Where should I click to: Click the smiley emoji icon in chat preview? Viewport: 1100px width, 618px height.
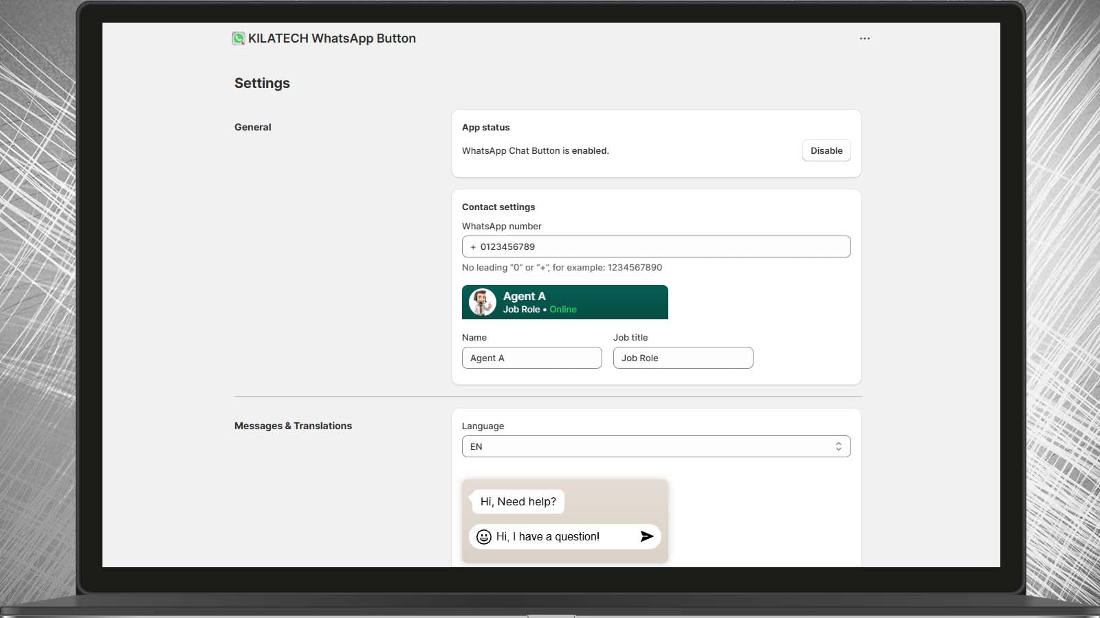[484, 537]
